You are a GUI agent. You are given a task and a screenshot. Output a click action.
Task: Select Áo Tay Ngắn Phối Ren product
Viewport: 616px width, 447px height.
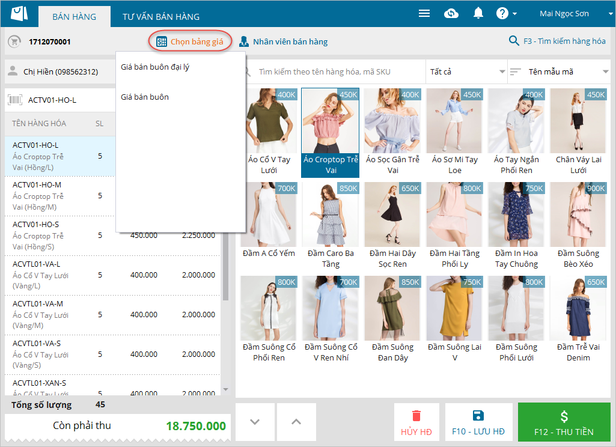tap(516, 132)
